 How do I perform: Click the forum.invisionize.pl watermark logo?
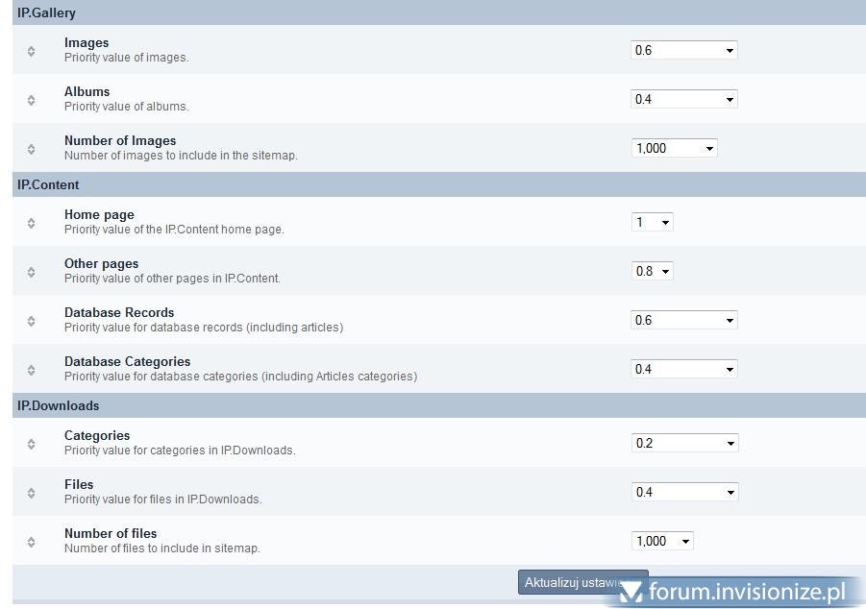coord(735,592)
